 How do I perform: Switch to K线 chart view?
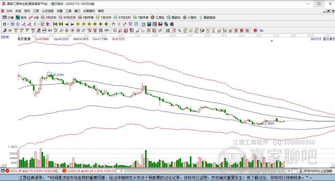click(34, 18)
